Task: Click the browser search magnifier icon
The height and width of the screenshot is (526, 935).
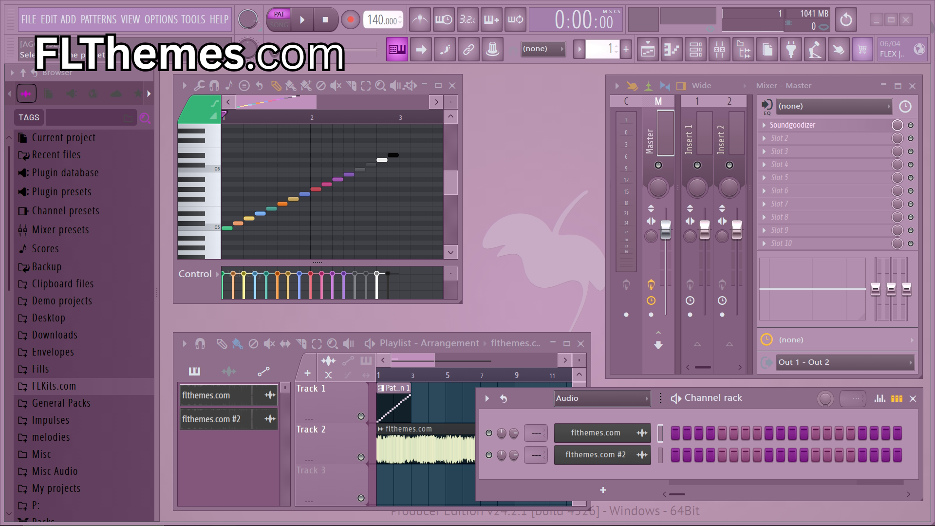Action: tap(145, 118)
